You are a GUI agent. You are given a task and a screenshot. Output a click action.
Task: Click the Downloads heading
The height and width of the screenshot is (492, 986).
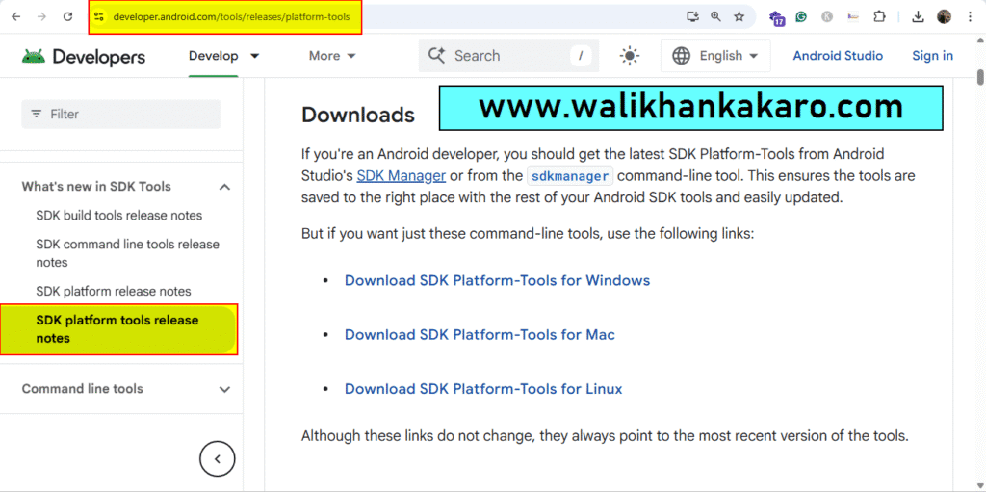[358, 116]
